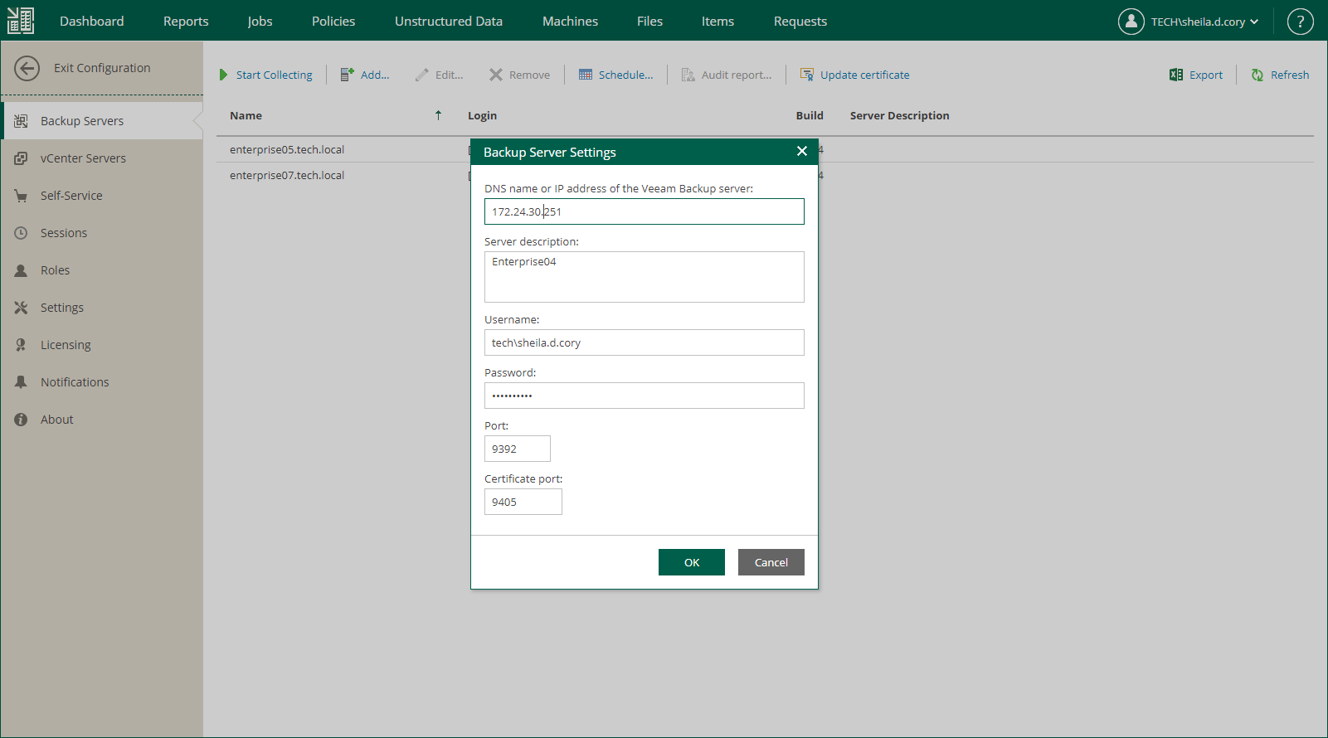
Task: Open the Reports tab
Action: coord(186,22)
